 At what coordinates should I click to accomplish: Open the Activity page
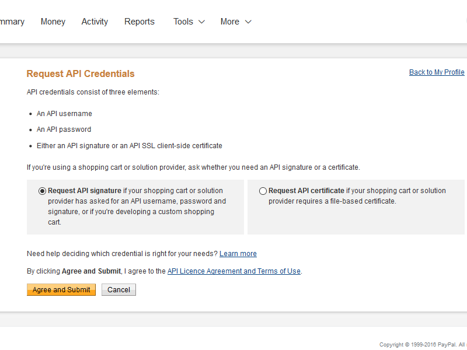pyautogui.click(x=95, y=22)
